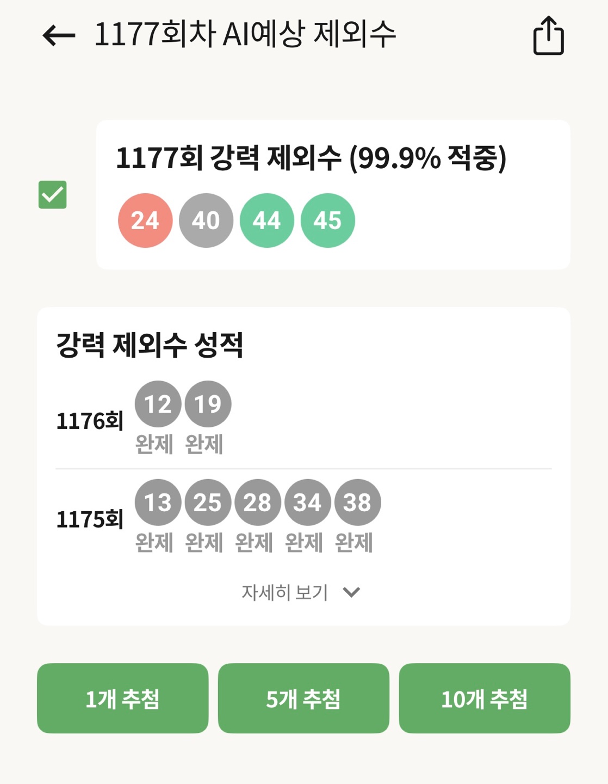Tap the 1176회 number 12 ball

click(158, 404)
